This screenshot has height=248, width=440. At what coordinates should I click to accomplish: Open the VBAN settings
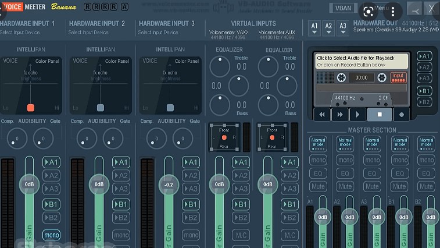(343, 8)
